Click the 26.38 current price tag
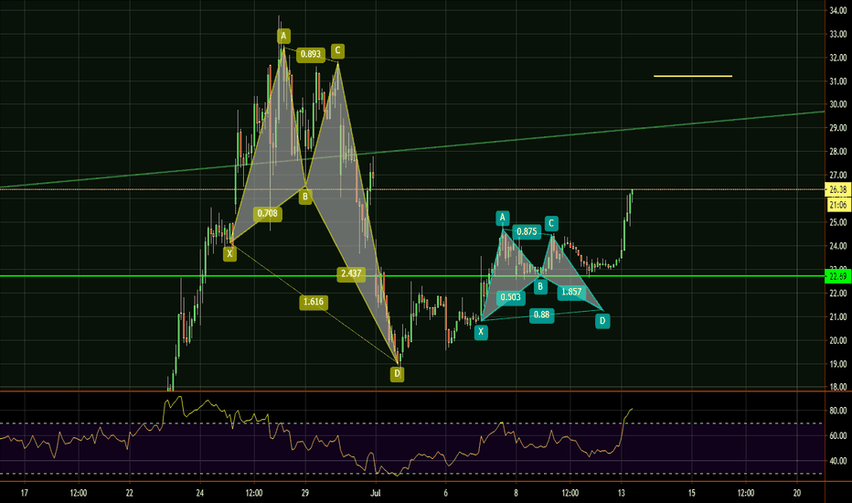This screenshot has width=852, height=503. pyautogui.click(x=838, y=190)
